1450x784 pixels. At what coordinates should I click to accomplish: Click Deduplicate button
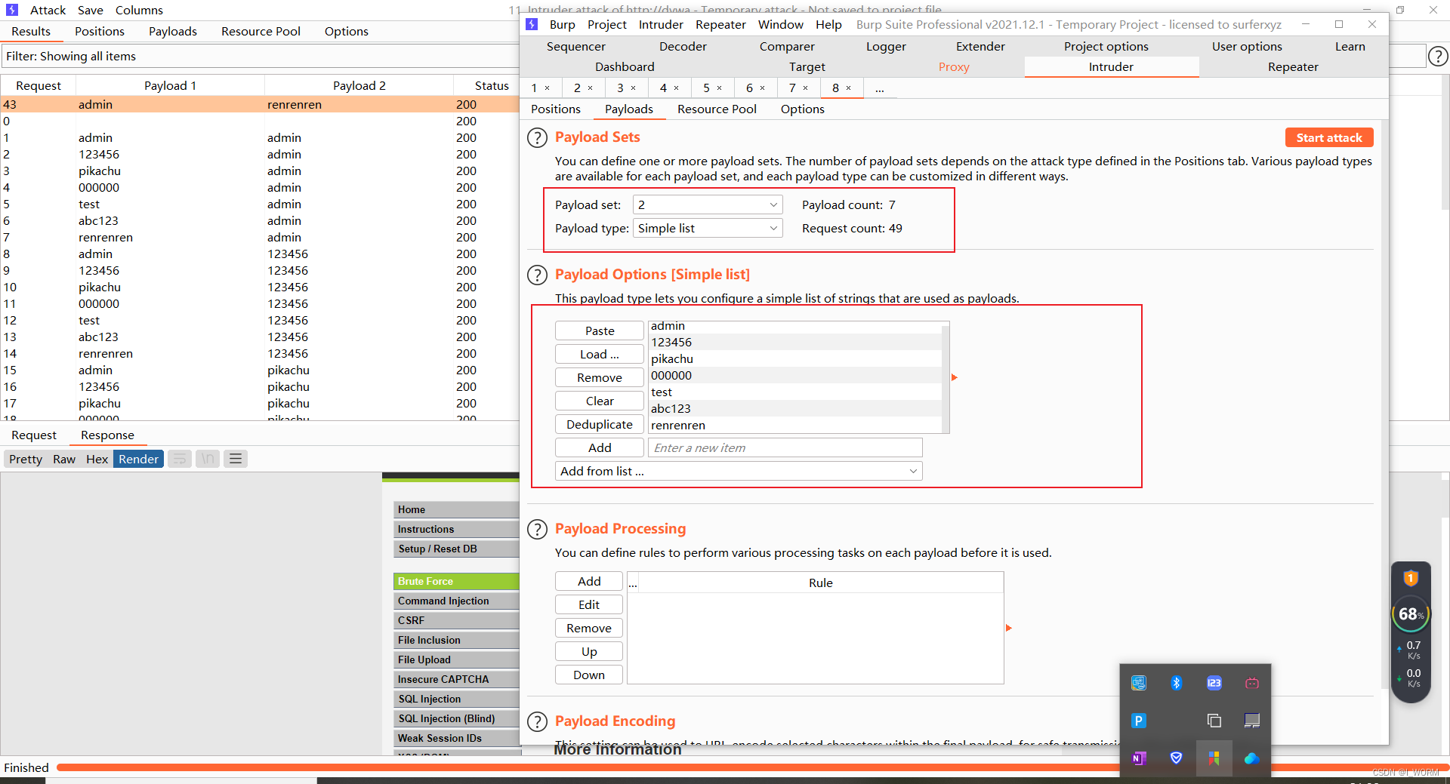[600, 424]
